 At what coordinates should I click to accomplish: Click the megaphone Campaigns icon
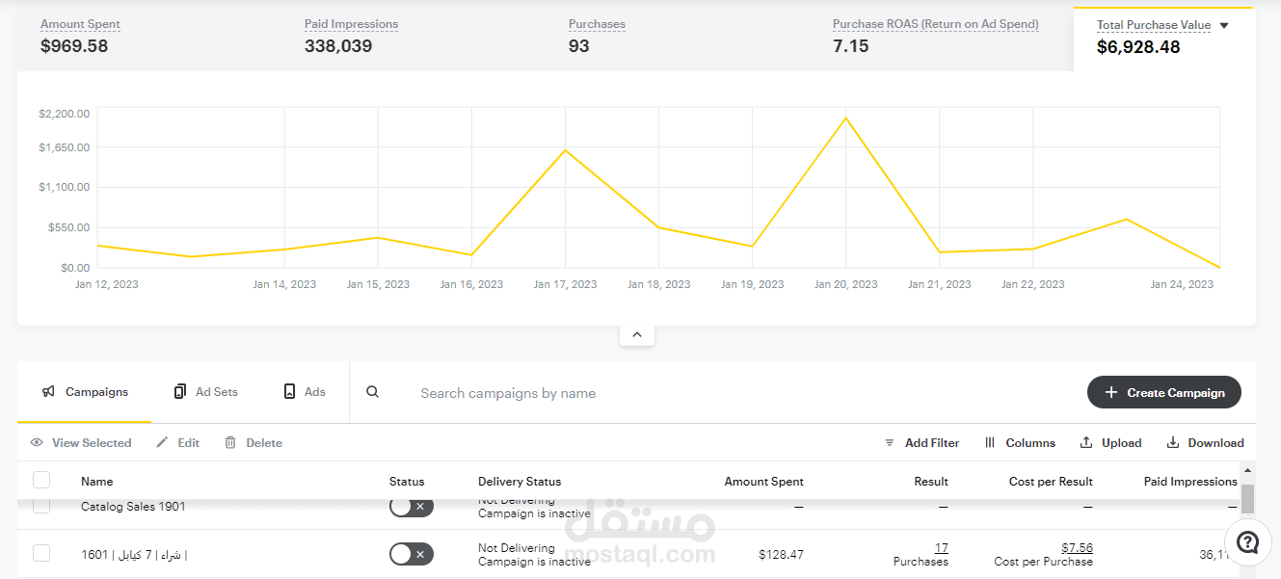pos(48,392)
